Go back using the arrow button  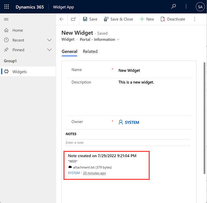[x=61, y=19]
